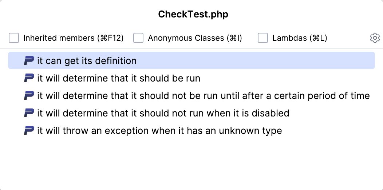383x190 pixels.
Task: Select test 'should not be run until after a certain period of time'
Action: coord(203,96)
